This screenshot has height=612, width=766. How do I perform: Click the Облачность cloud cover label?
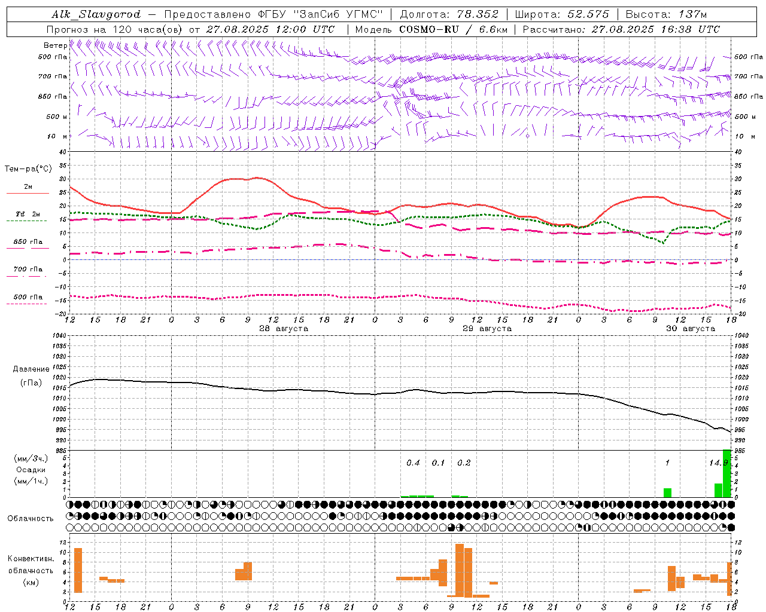pos(31,519)
